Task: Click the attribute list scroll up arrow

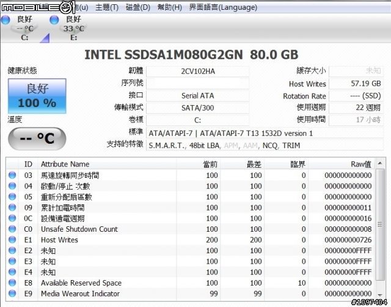Action: click(380, 163)
